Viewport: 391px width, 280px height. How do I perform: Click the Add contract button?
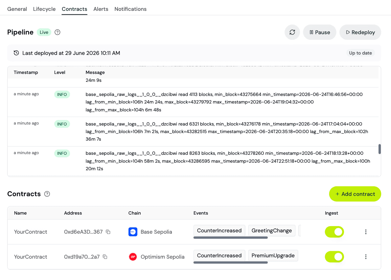coord(355,194)
